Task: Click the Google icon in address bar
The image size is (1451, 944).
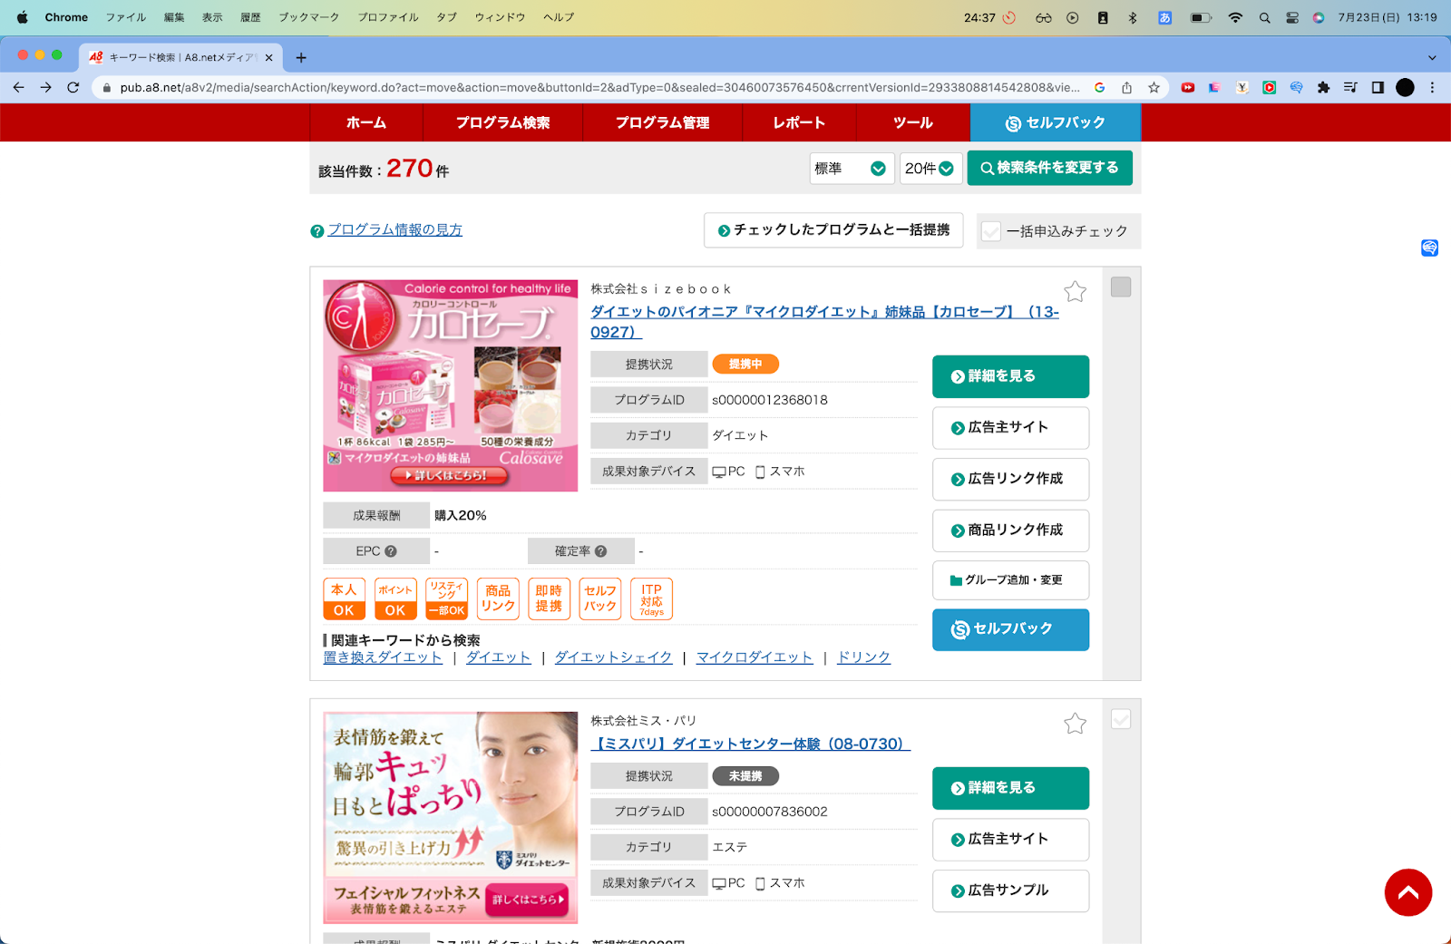Action: (x=1099, y=88)
